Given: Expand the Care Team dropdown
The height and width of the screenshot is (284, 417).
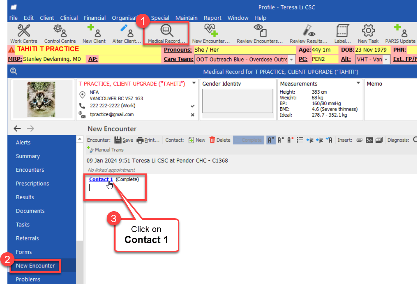Looking at the screenshot, I should [x=292, y=60].
